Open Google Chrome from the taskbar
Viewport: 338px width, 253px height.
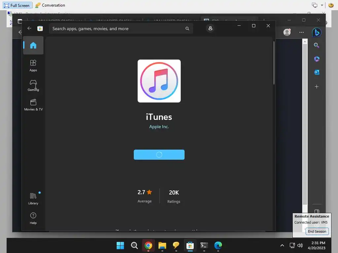148,245
